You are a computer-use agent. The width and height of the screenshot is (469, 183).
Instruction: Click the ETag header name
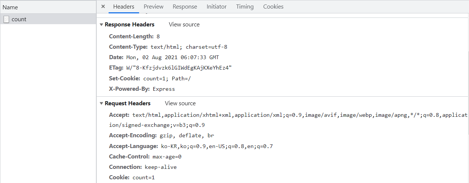tap(116, 68)
